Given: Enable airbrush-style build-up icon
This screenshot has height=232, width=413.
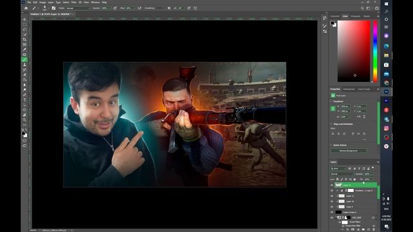Looking at the screenshot, I should point(139,8).
